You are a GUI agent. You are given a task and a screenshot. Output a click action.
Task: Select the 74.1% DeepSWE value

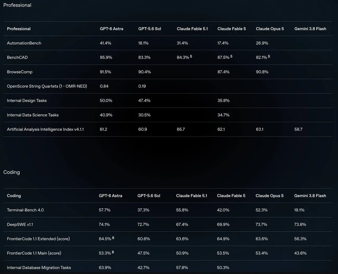point(104,224)
